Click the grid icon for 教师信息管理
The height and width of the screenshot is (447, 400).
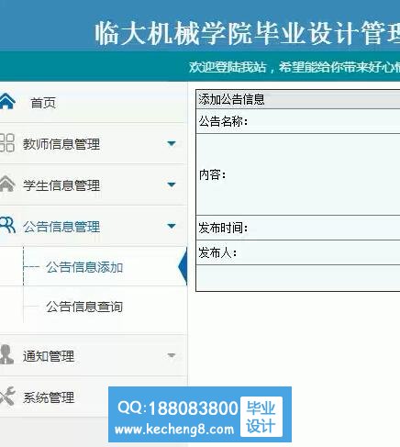tap(6, 142)
